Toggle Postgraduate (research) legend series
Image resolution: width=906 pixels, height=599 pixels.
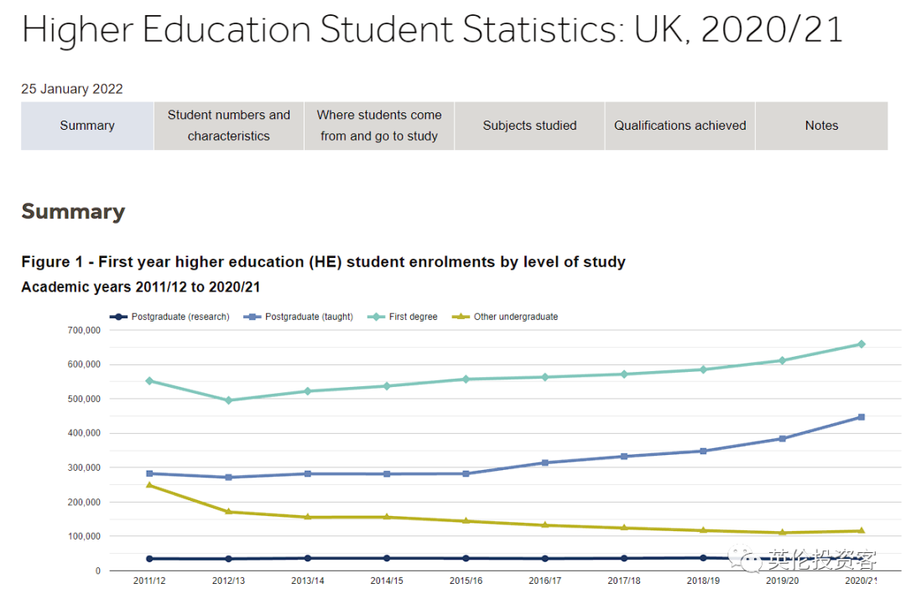point(169,317)
